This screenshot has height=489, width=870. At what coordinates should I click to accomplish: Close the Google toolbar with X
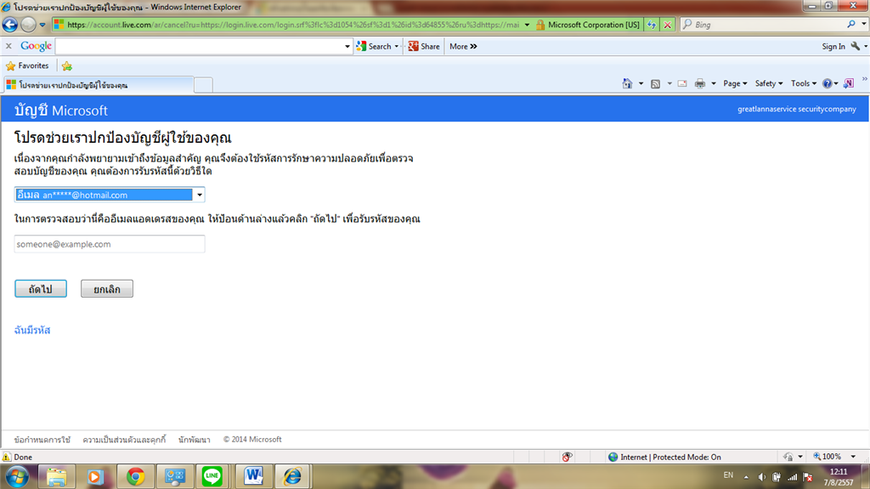click(x=8, y=46)
